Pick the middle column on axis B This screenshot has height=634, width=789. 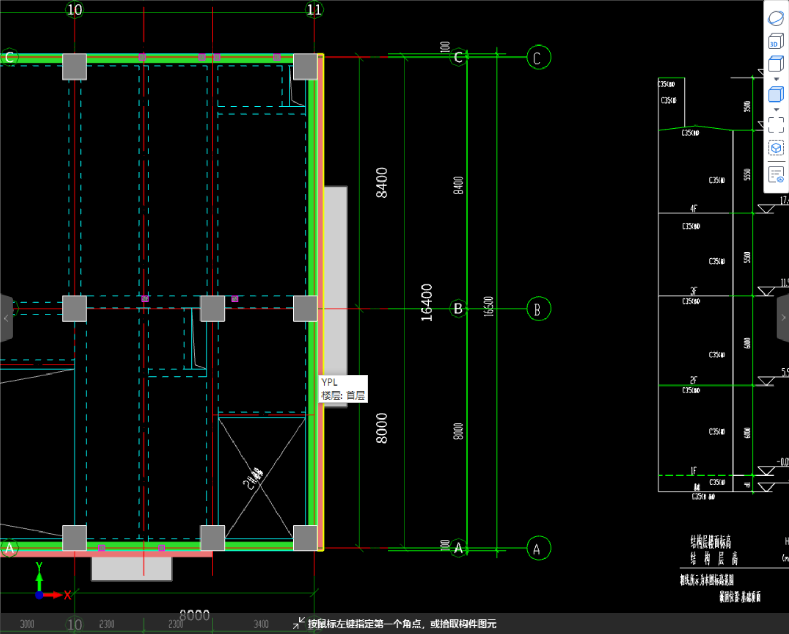point(213,308)
